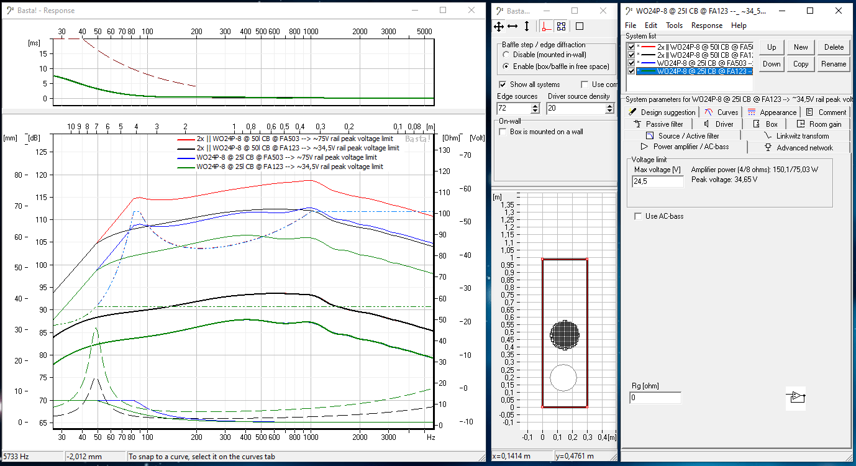The image size is (856, 466).
Task: Open the Room gain tab
Action: point(818,124)
